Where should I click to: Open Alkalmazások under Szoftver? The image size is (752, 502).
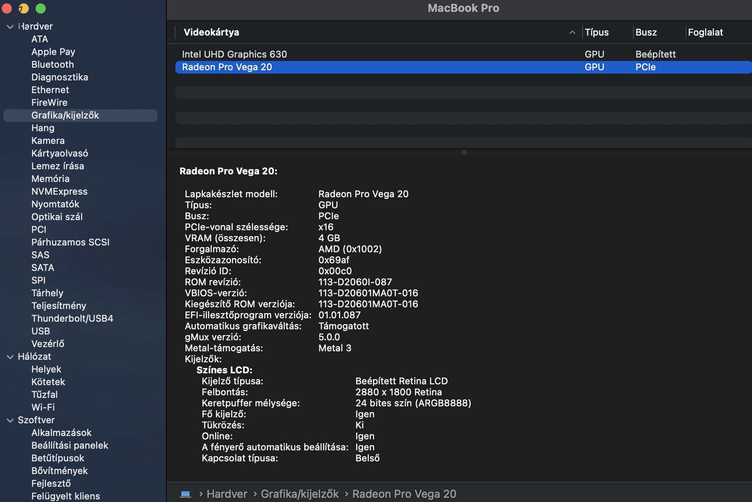pyautogui.click(x=61, y=433)
